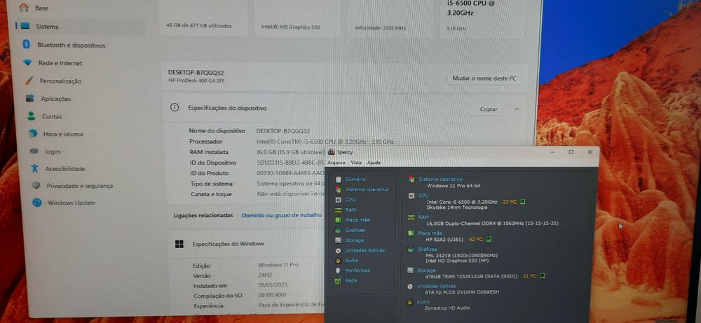Open the Vista menu in Speccy

[356, 163]
